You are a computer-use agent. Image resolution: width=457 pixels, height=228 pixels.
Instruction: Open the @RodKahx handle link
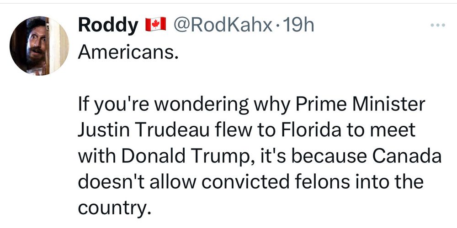click(x=223, y=25)
